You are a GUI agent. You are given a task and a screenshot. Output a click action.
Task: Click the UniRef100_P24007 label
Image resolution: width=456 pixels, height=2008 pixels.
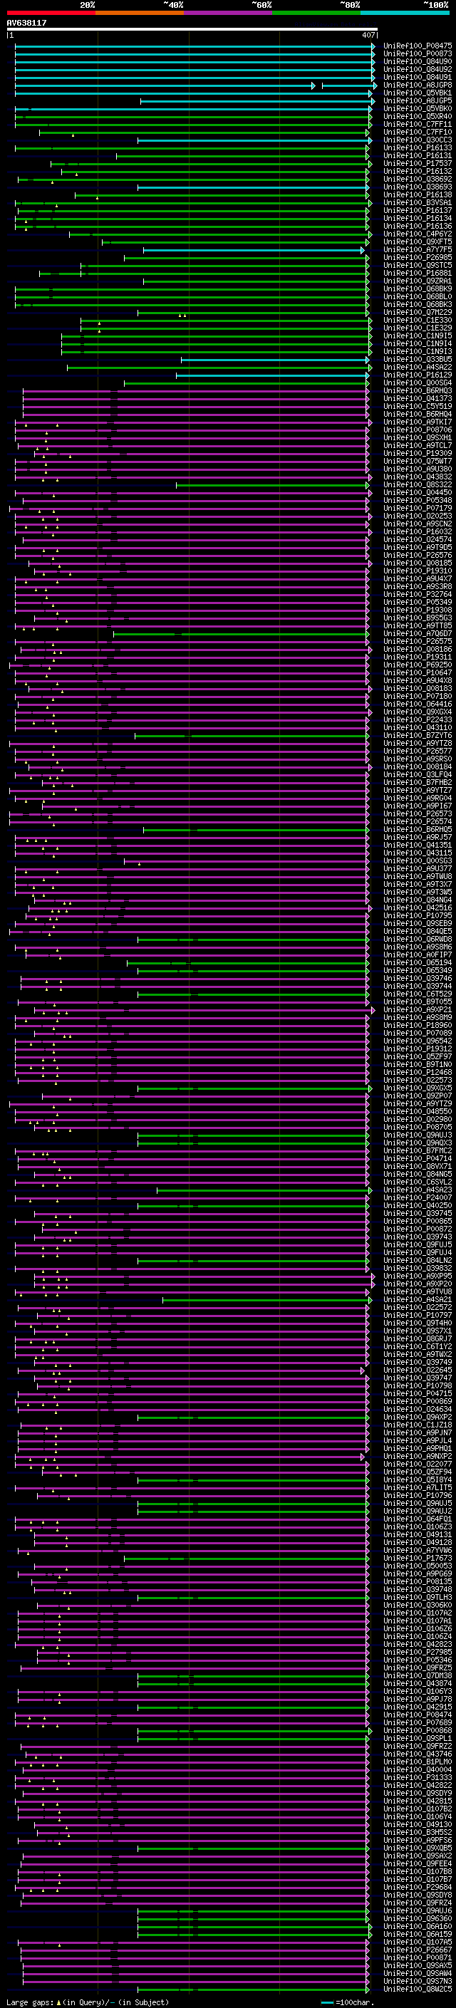(418, 1198)
